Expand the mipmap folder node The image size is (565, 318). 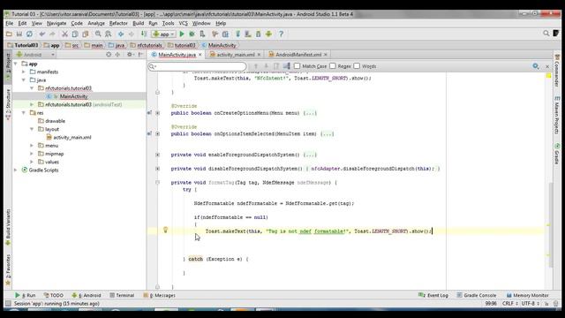[x=32, y=154]
